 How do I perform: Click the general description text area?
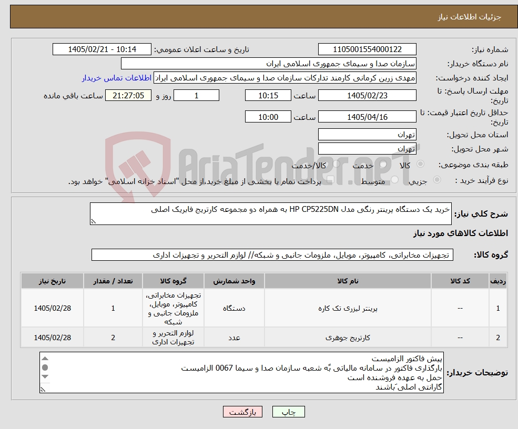point(270,213)
